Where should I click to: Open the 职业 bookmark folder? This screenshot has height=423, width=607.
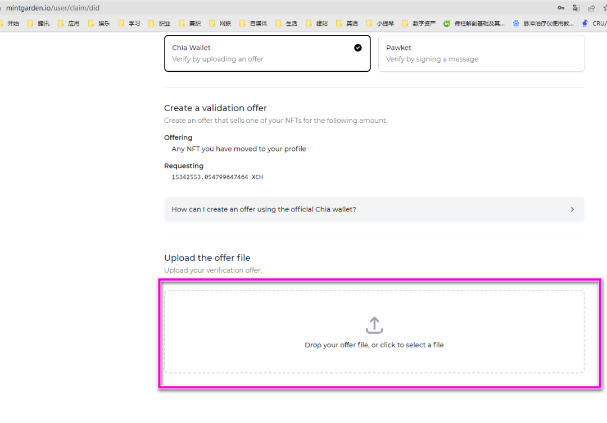(x=160, y=23)
